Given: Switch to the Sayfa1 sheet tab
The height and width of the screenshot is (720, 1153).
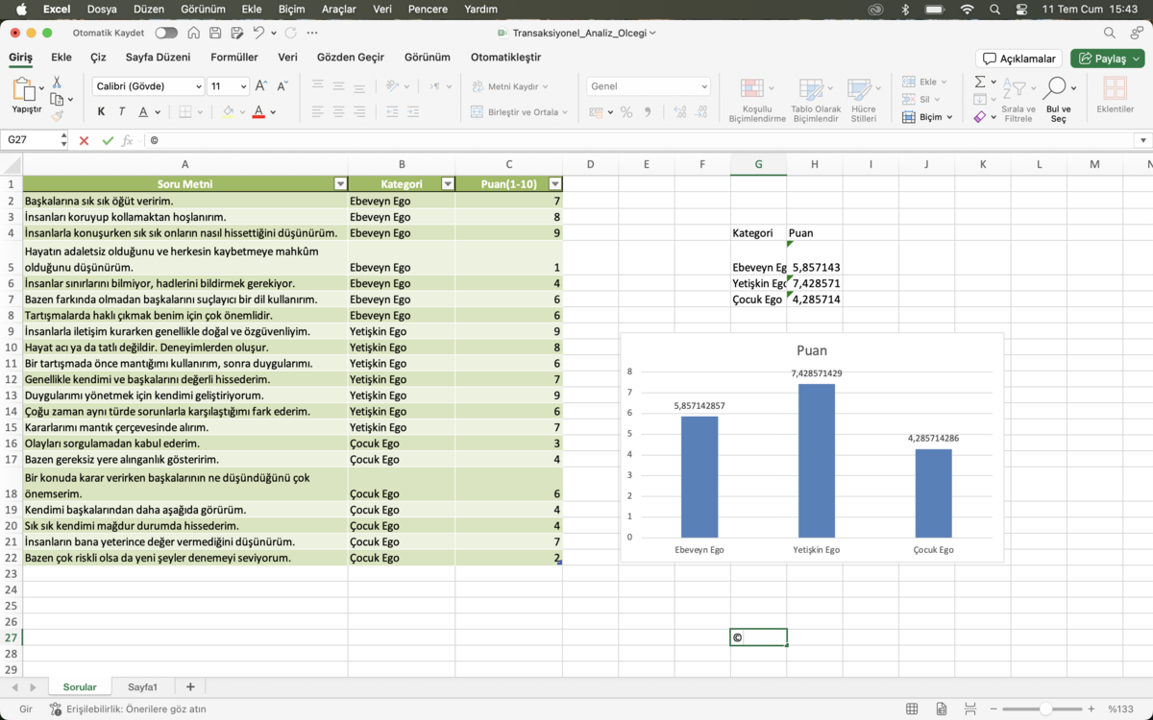Looking at the screenshot, I should pyautogui.click(x=143, y=687).
